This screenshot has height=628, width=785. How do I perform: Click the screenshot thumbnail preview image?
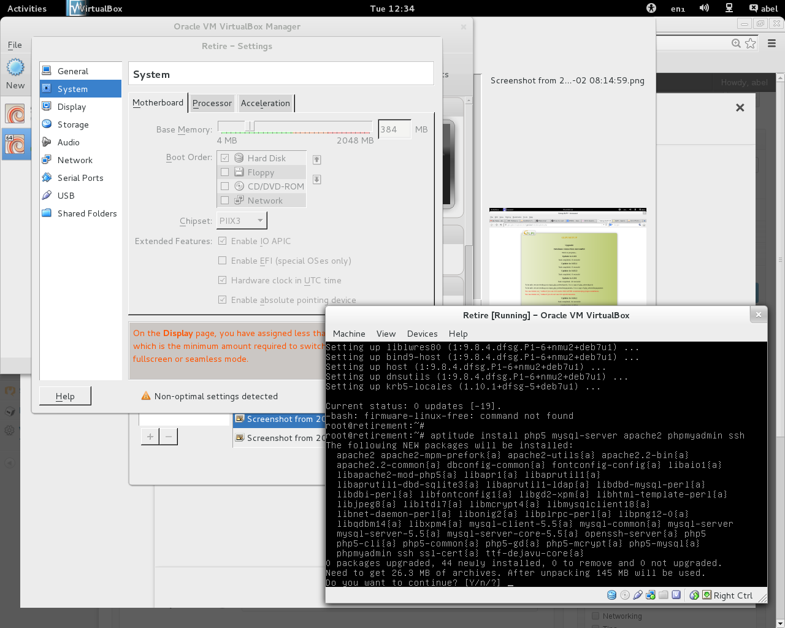click(x=568, y=256)
